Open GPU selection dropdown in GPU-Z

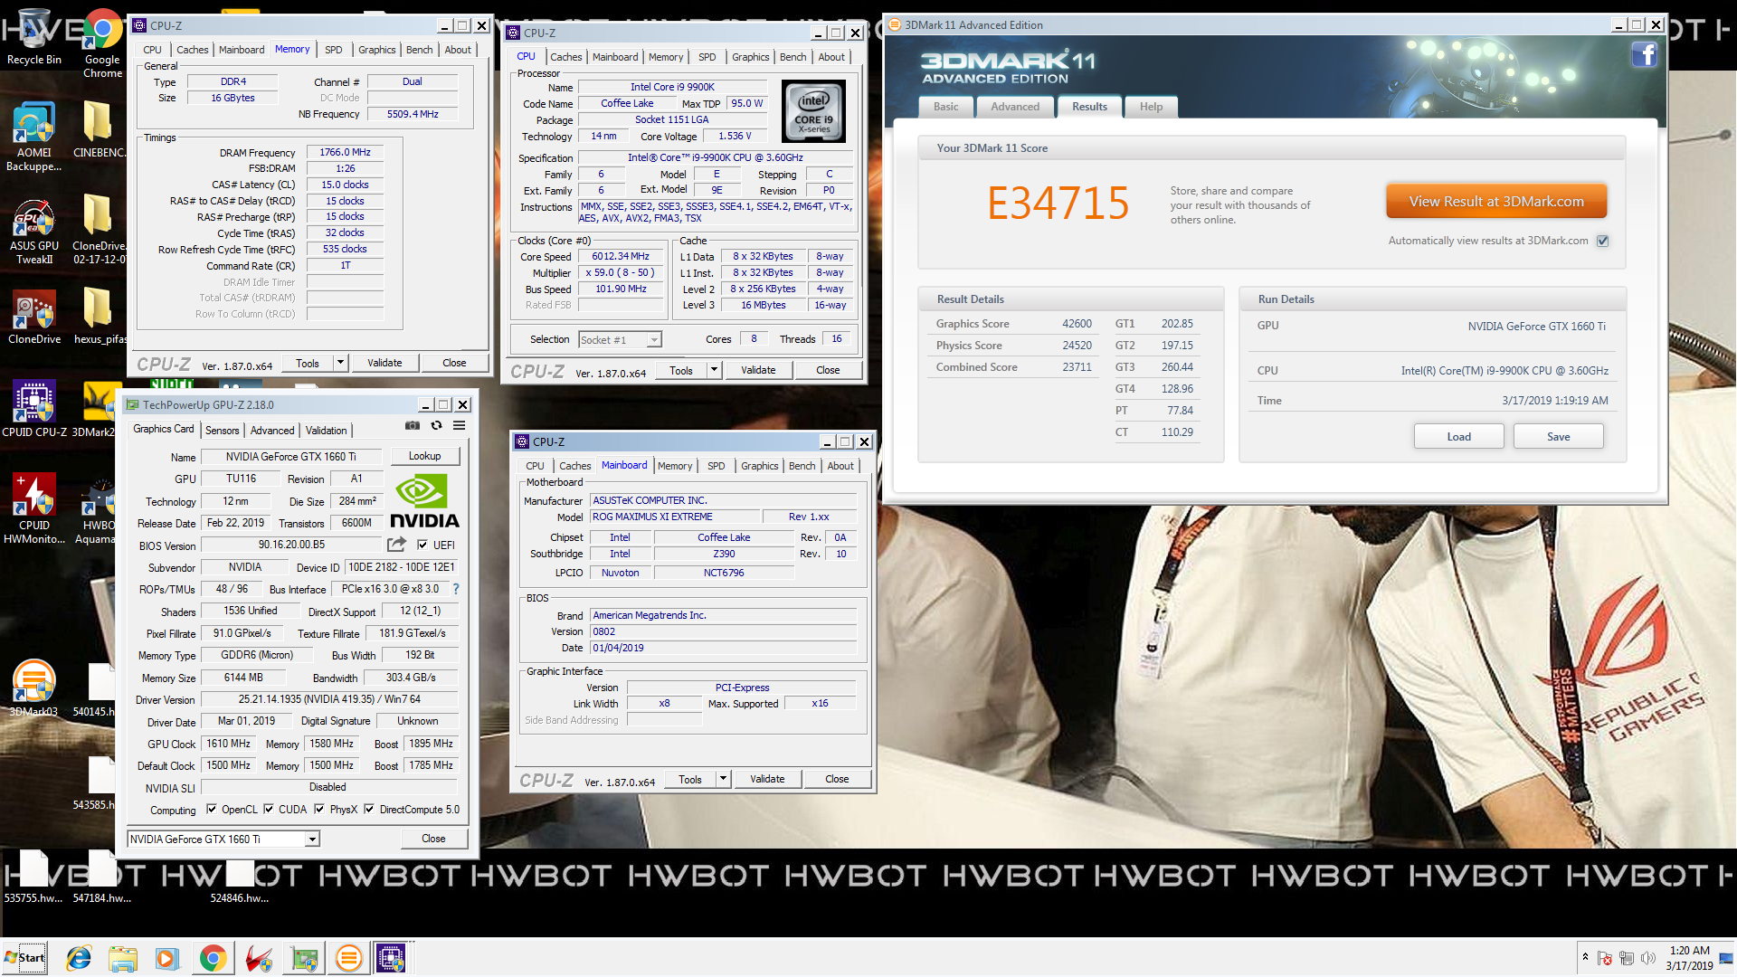click(x=312, y=839)
